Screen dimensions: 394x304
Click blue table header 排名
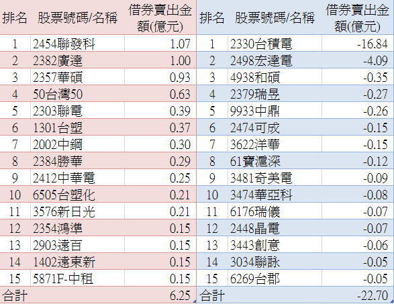(x=212, y=18)
